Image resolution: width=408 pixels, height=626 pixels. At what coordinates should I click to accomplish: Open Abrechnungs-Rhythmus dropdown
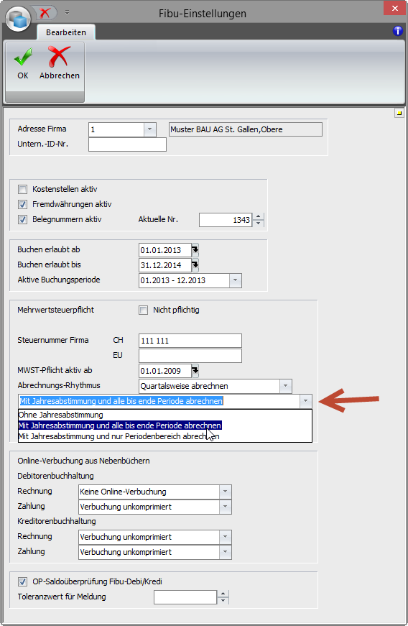[286, 386]
